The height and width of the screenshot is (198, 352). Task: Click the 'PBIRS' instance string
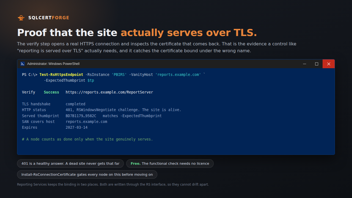pyautogui.click(x=119, y=75)
